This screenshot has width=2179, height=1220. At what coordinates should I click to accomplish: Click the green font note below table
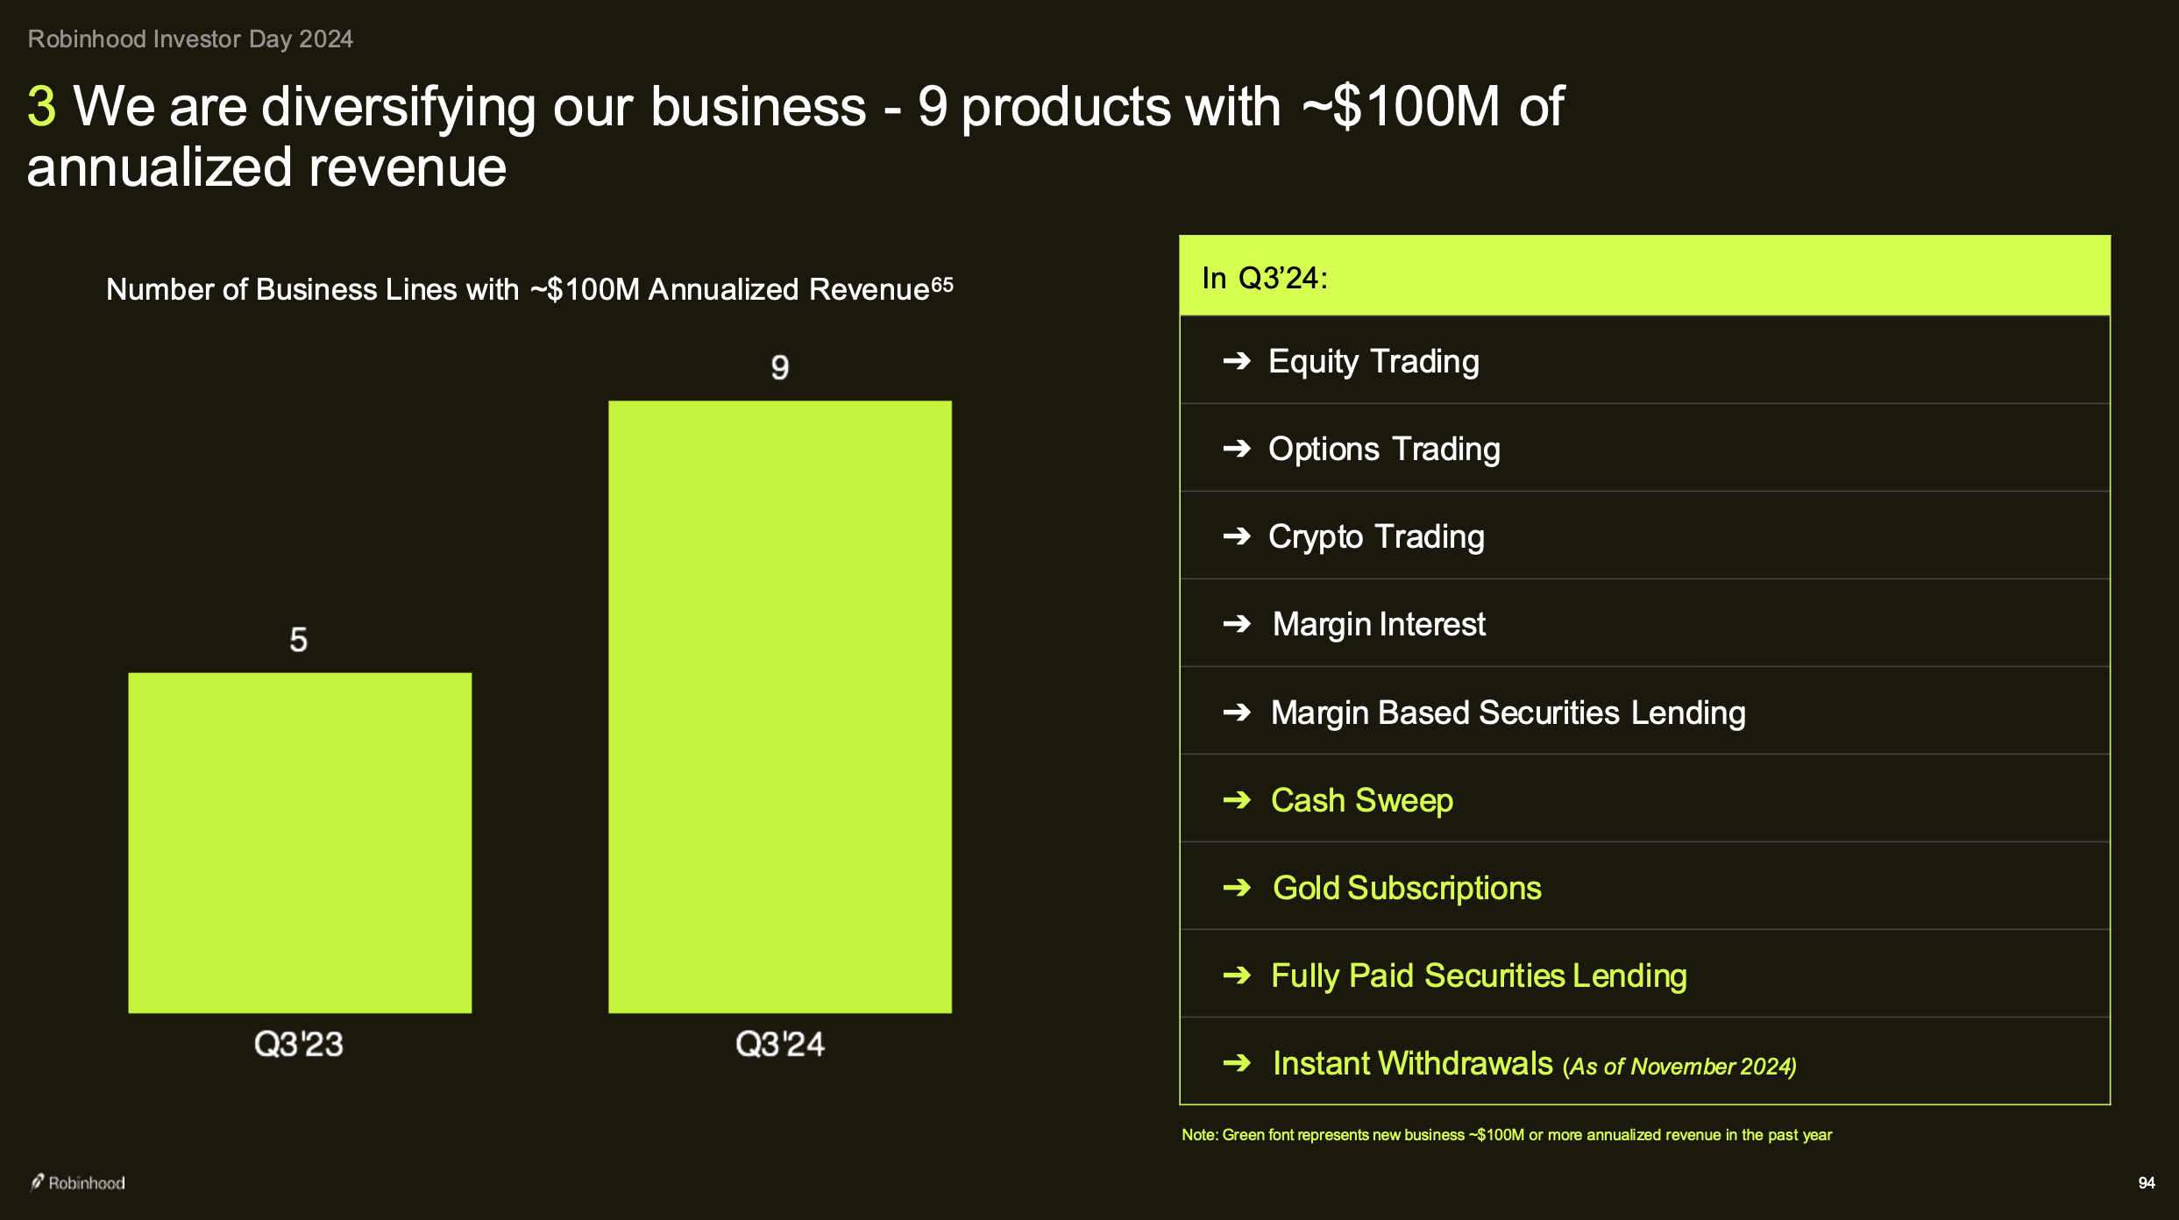pyautogui.click(x=1507, y=1135)
